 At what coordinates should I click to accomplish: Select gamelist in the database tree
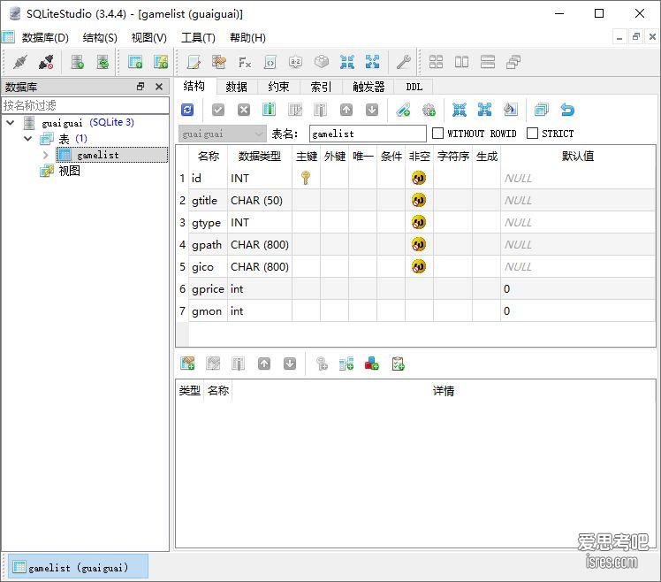pos(111,155)
